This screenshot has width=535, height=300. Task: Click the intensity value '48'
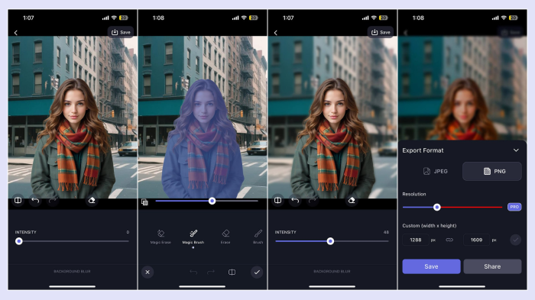tap(386, 232)
